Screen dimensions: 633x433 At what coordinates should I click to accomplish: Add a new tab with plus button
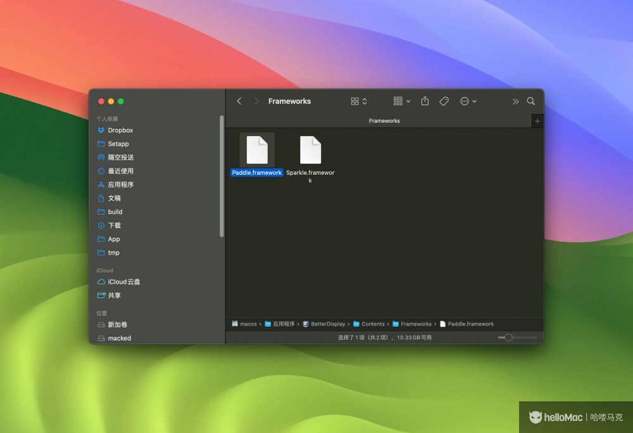pos(537,121)
